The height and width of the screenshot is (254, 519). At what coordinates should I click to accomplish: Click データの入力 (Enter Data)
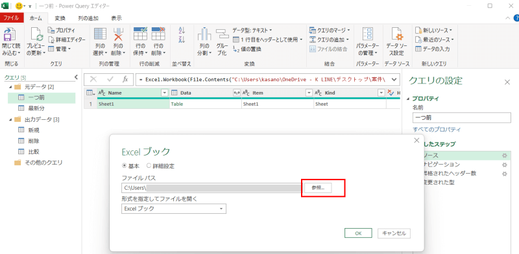pos(432,49)
